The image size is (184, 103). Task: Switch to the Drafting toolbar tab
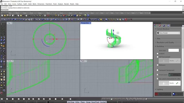click(x=137, y=13)
